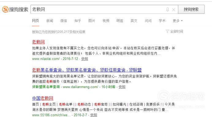This screenshot has height=117, width=212.
Task: Select the 网页 tab
Action: point(36,21)
